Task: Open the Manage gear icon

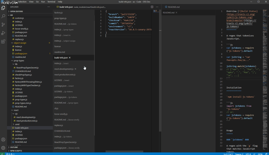Action: pyautogui.click(x=3, y=148)
